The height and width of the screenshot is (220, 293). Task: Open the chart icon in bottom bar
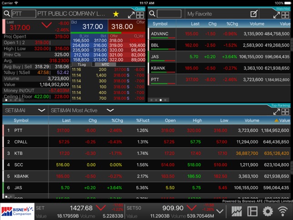(236, 211)
